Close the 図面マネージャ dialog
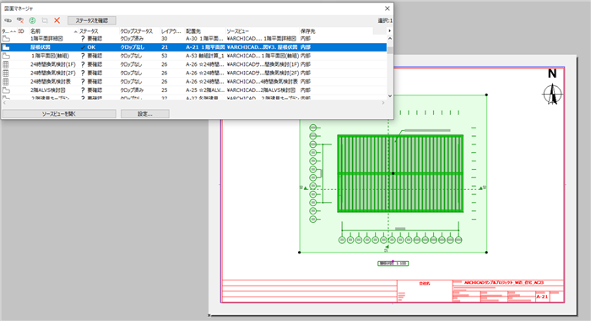This screenshot has width=591, height=321. point(387,8)
